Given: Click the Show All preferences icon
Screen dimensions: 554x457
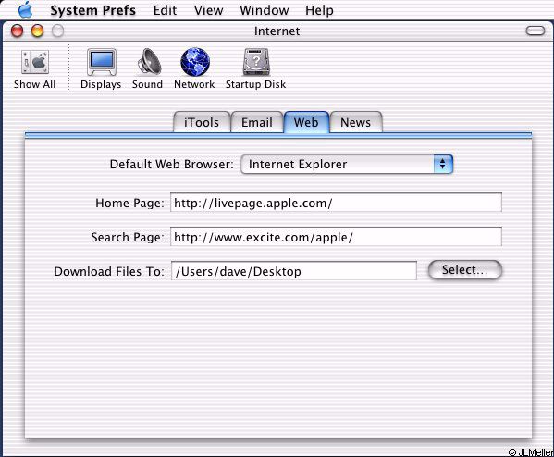Looking at the screenshot, I should [x=34, y=62].
